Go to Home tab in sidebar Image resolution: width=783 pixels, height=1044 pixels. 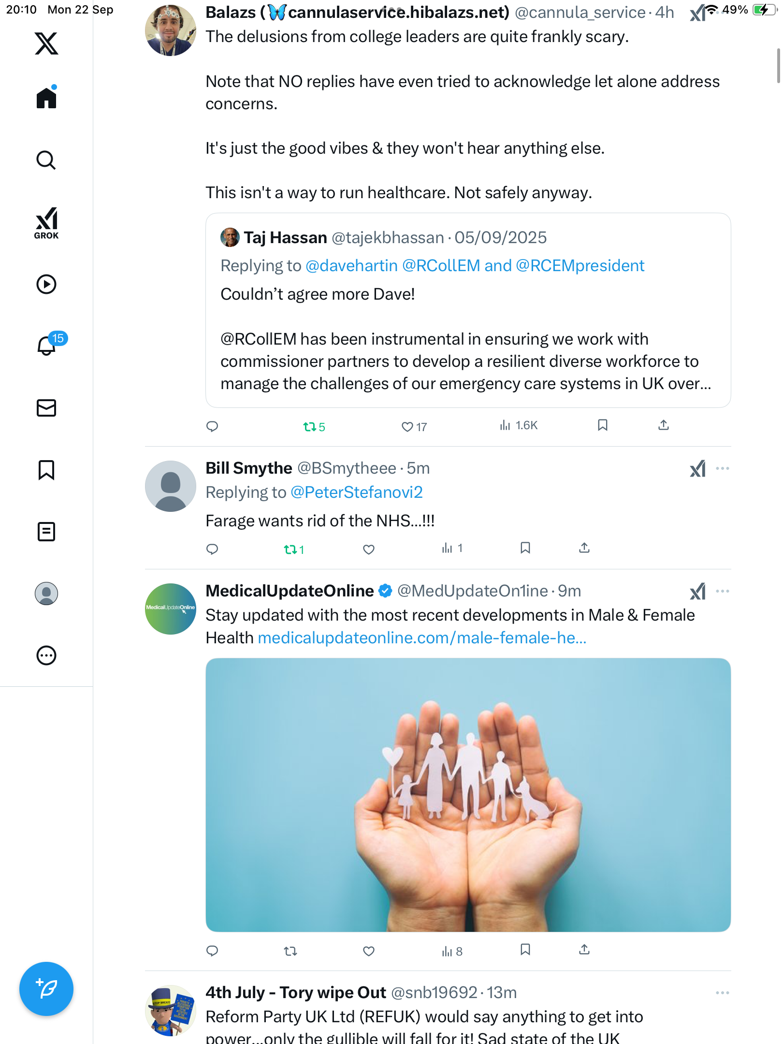pos(46,98)
